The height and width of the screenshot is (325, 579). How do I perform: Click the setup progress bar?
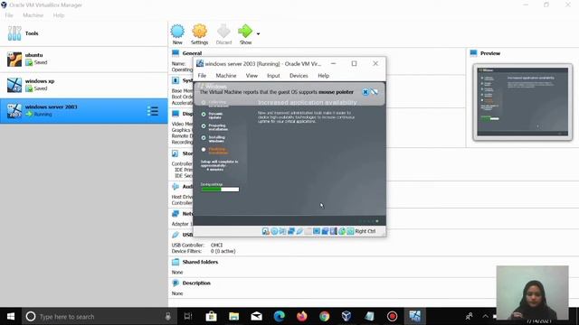coord(220,190)
